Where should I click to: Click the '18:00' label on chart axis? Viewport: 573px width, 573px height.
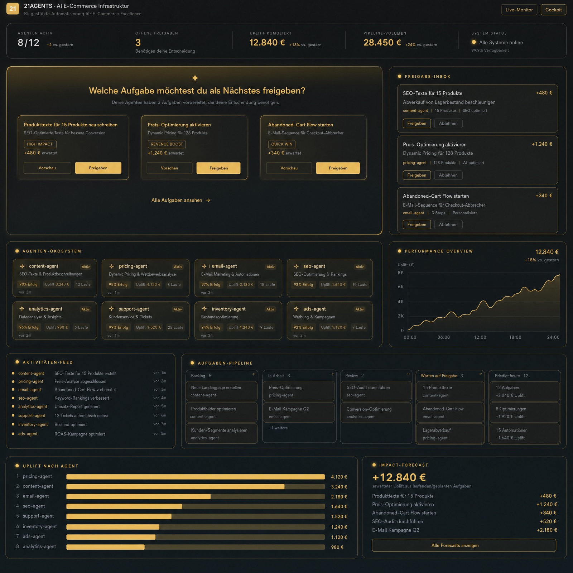[515, 337]
